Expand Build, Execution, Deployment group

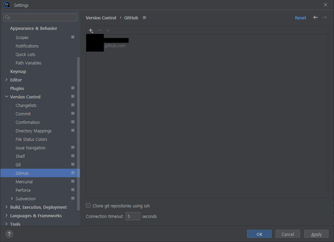6,207
